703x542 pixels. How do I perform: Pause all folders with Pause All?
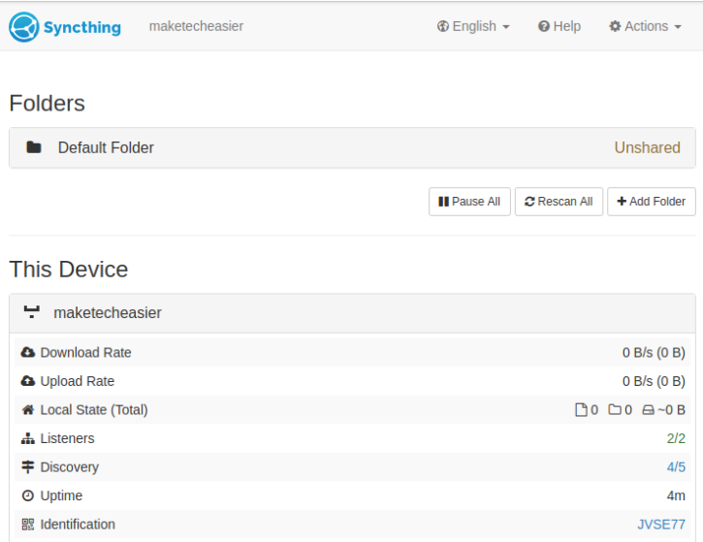pos(469,202)
